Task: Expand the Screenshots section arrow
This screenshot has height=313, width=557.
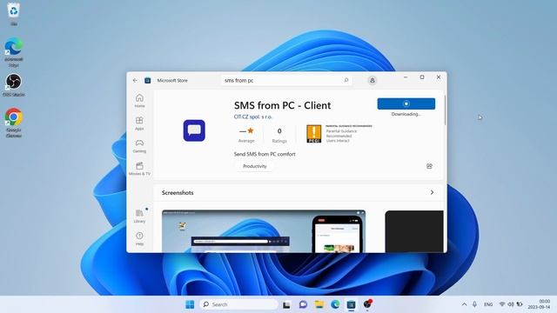Action: coord(432,192)
